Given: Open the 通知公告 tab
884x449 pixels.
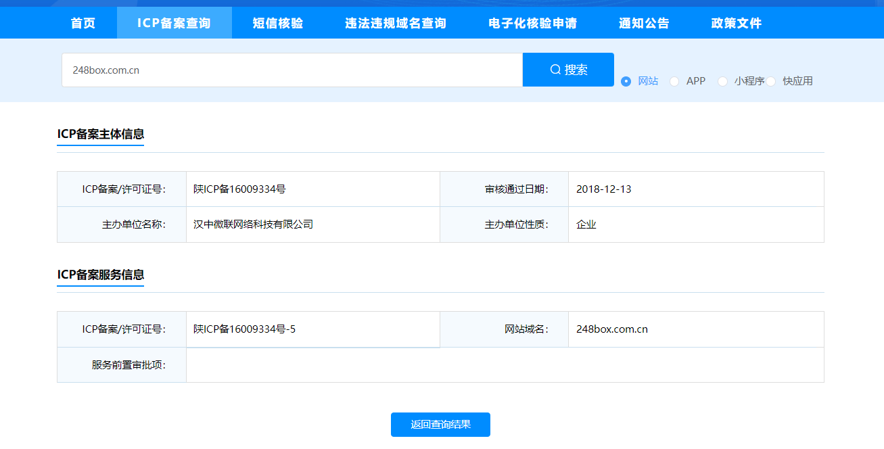Looking at the screenshot, I should (644, 23).
